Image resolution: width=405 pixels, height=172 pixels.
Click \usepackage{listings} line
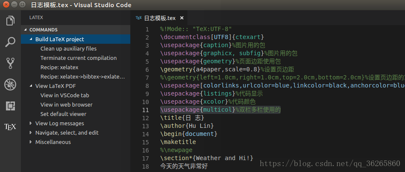[211, 94]
